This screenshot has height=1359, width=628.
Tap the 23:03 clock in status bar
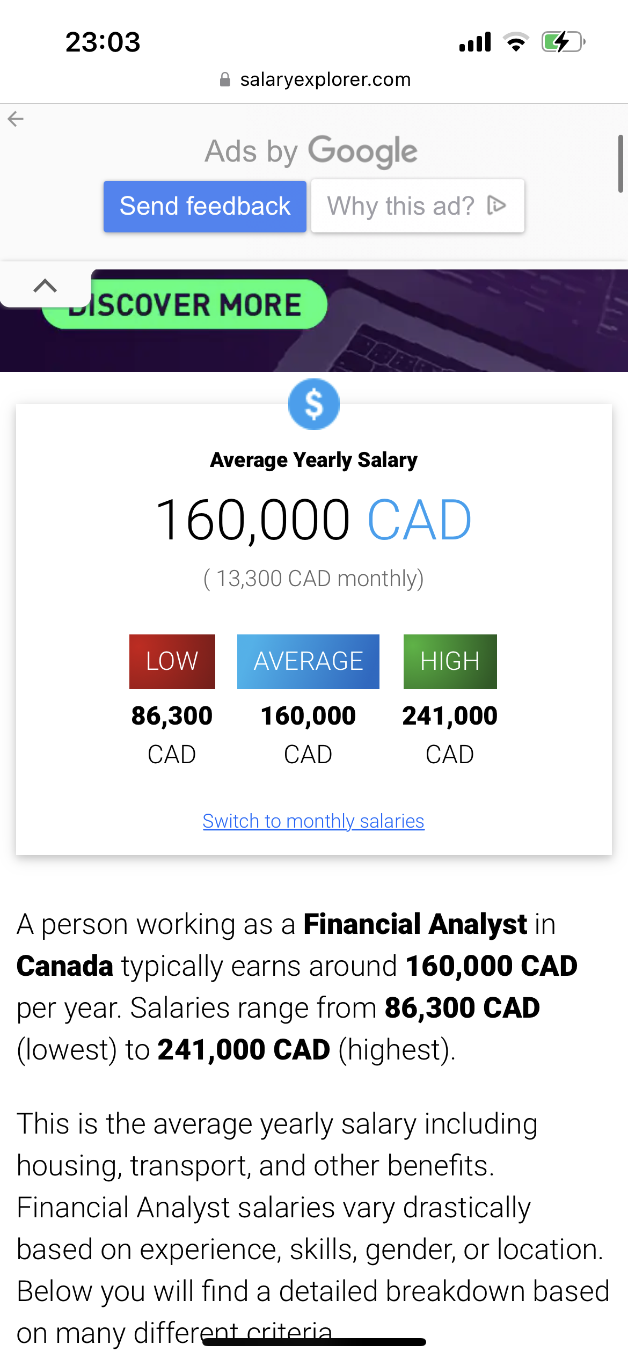coord(103,42)
